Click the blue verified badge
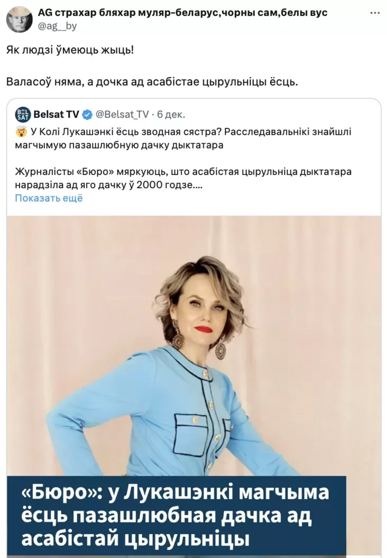 [x=88, y=115]
